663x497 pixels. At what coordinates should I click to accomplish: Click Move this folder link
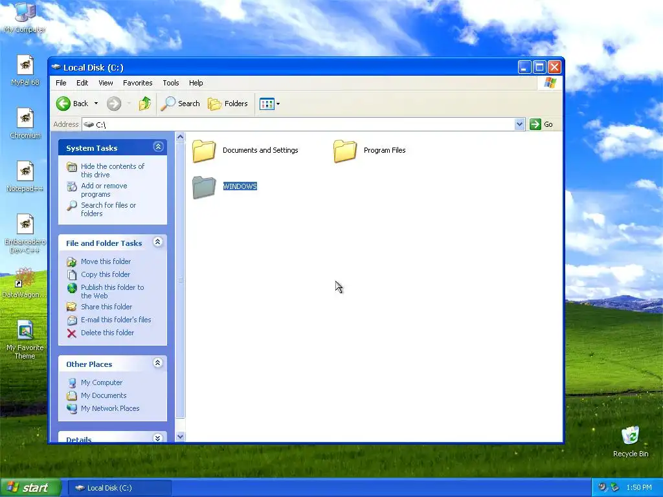(106, 261)
